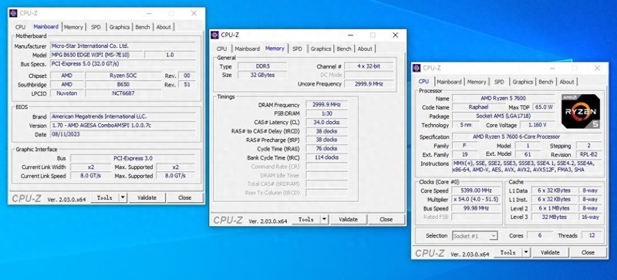This screenshot has height=280, width=617.
Task: Select Memory tab in Memory window
Action: (x=275, y=48)
